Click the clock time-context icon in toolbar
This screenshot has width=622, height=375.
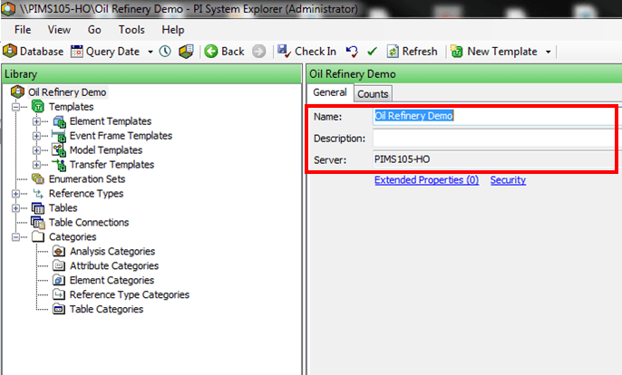pos(165,51)
